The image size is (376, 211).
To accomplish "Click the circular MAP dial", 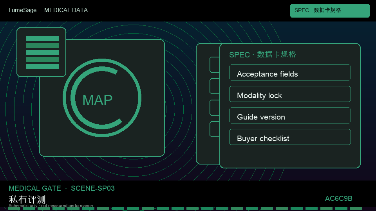I will pos(102,98).
